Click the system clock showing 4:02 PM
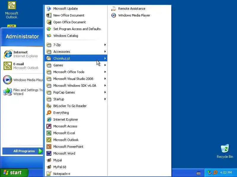This screenshot has width=237, height=177. [226, 173]
